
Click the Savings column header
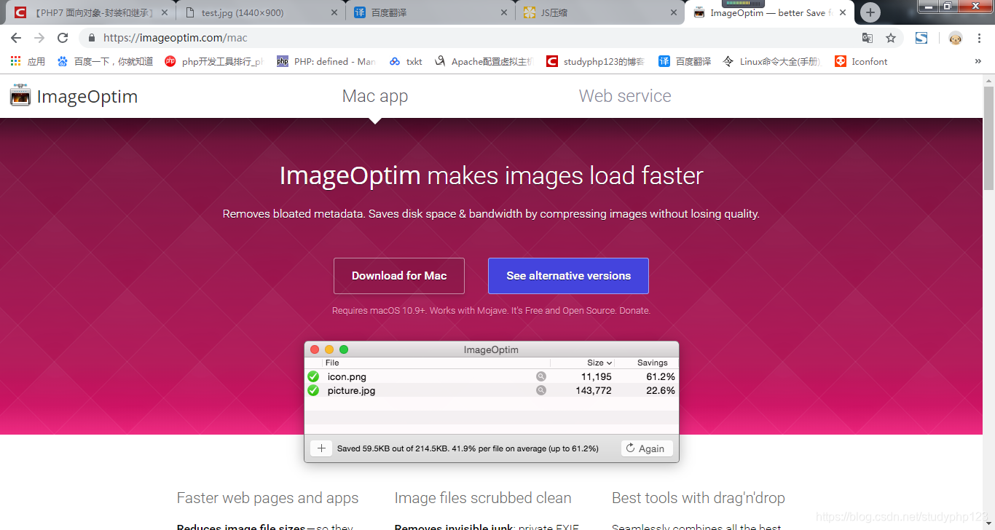653,363
